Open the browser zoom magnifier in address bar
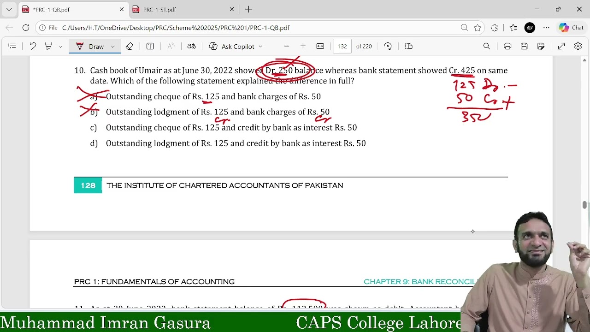 point(464,28)
